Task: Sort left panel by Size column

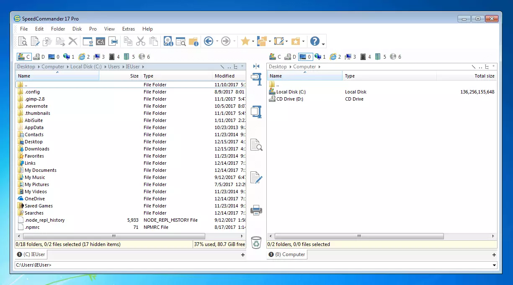Action: [x=120, y=76]
